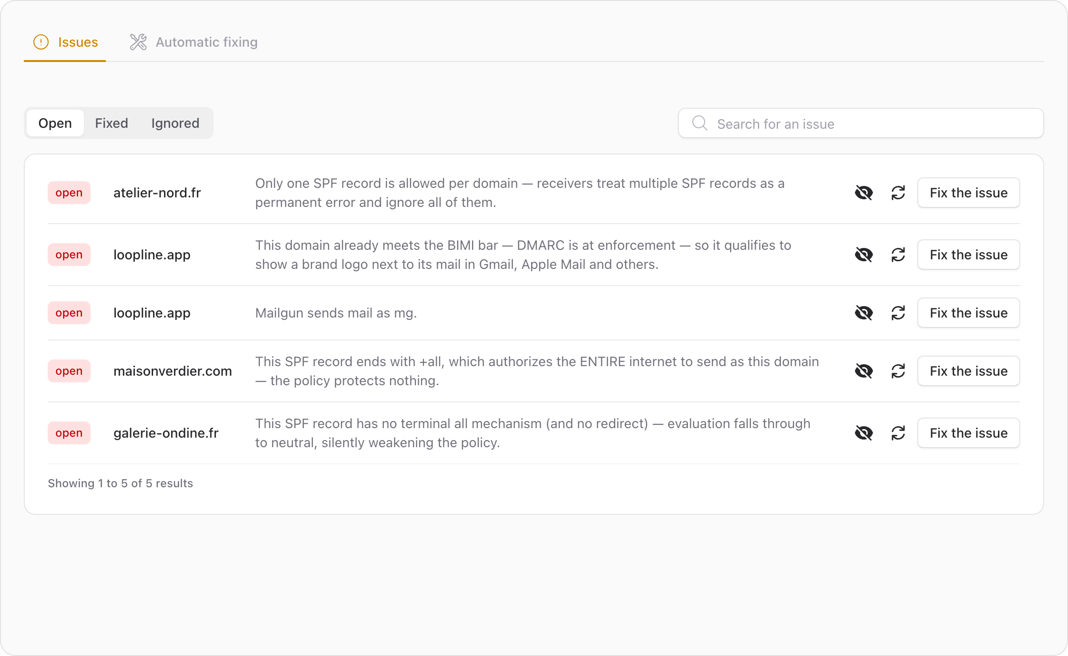Switch to the Automatic fixing tab
The width and height of the screenshot is (1068, 656).
click(194, 42)
